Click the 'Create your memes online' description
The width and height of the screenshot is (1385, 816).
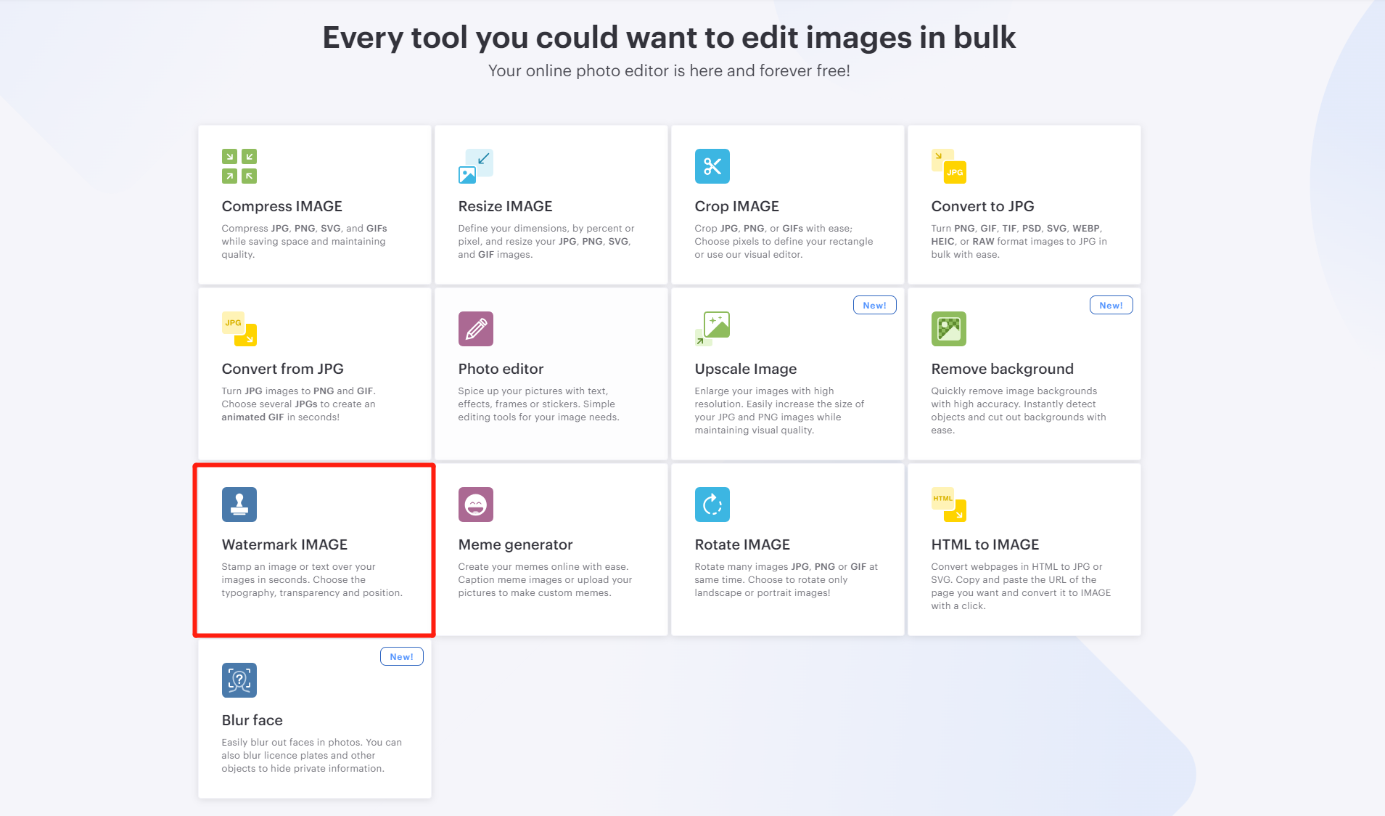coord(546,579)
